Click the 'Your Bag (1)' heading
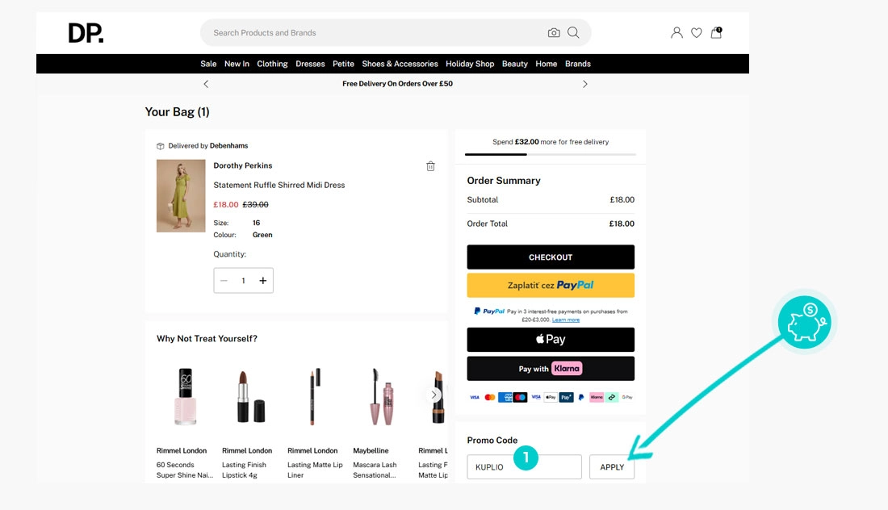 click(x=178, y=112)
